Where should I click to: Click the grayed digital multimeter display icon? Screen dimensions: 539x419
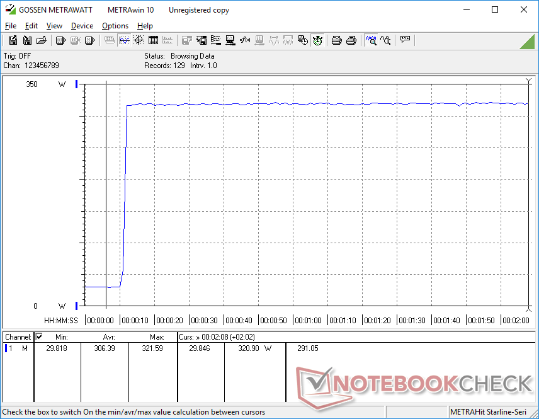coord(110,40)
